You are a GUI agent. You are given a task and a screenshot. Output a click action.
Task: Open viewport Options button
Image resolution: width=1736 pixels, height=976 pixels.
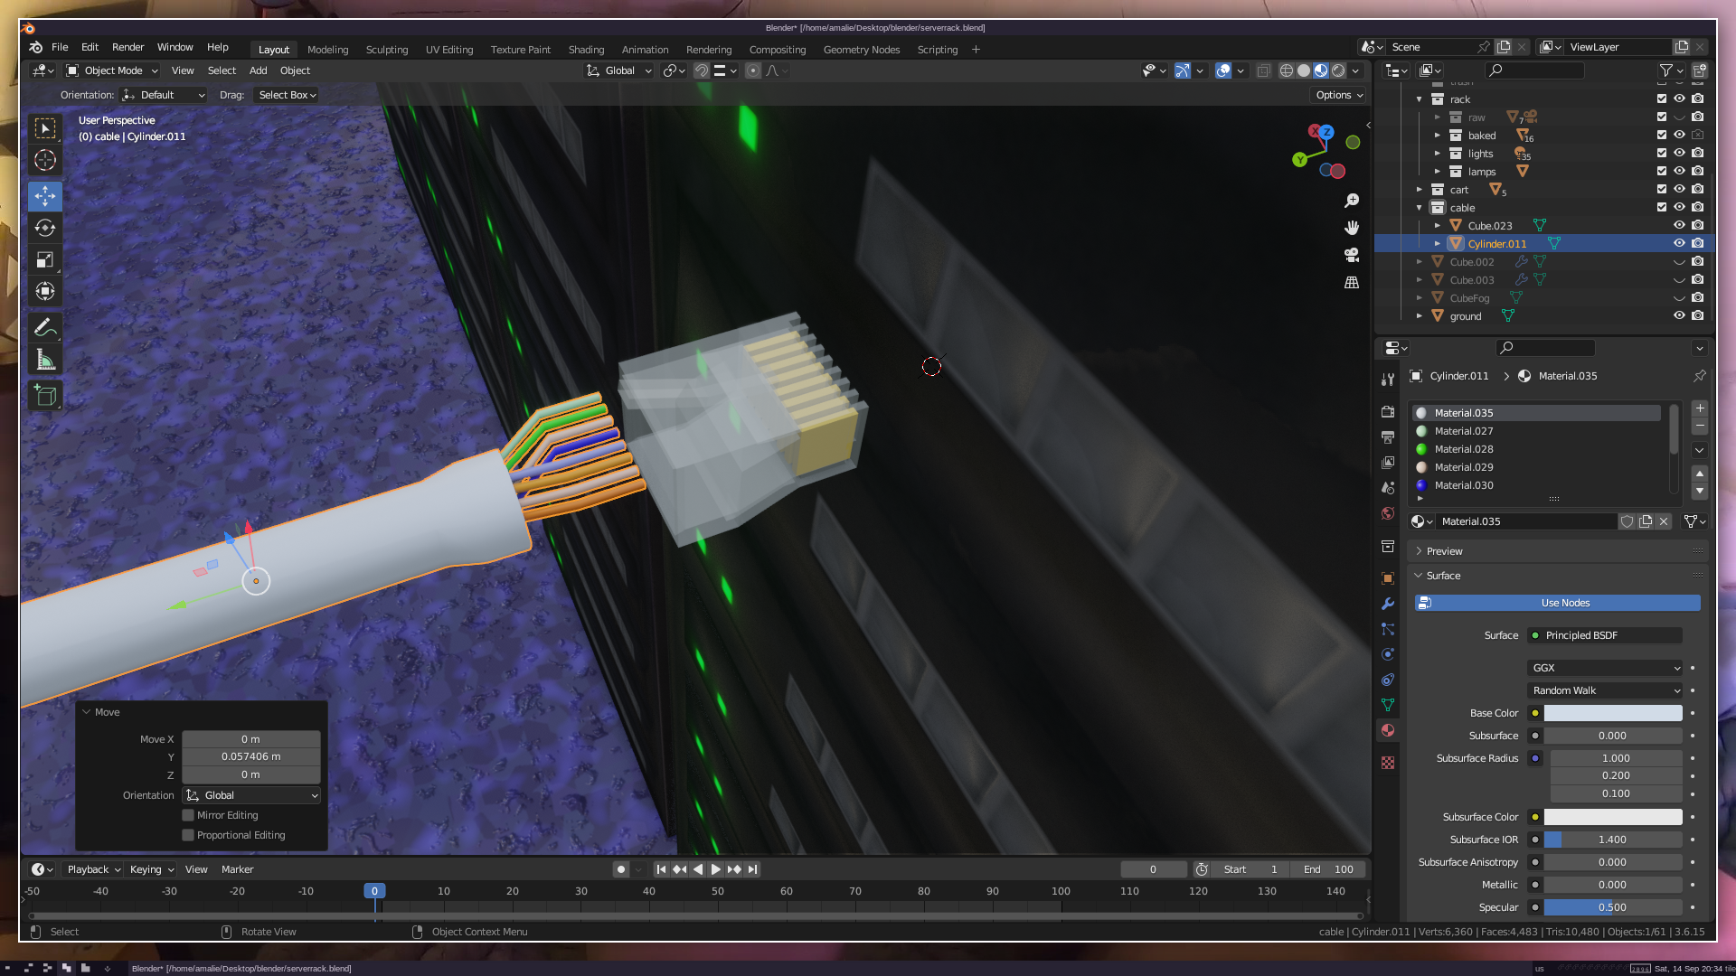point(1338,95)
